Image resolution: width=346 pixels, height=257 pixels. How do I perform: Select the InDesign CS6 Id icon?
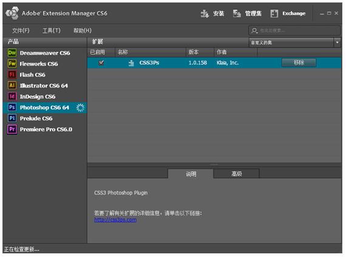point(12,96)
